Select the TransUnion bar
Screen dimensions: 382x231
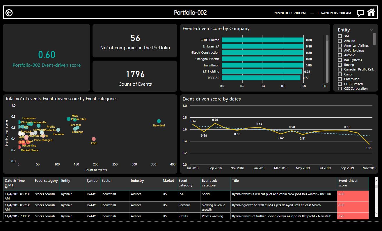262,65
